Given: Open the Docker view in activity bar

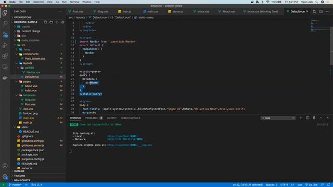Looking at the screenshot, I should 5,78.
